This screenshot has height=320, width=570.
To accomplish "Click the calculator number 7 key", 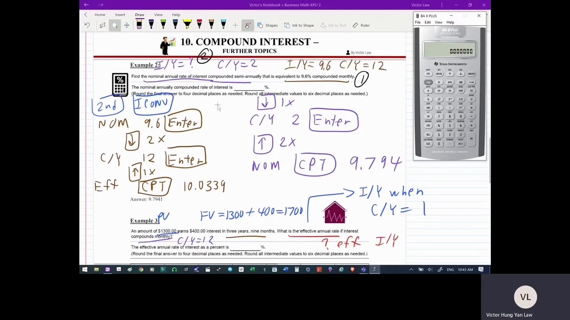I will [x=439, y=116].
